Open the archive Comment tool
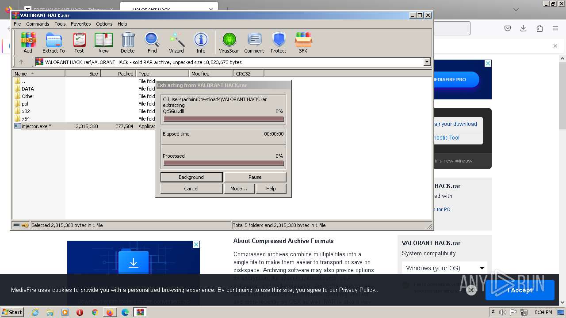Screen dimensions: 566x318 [254, 43]
